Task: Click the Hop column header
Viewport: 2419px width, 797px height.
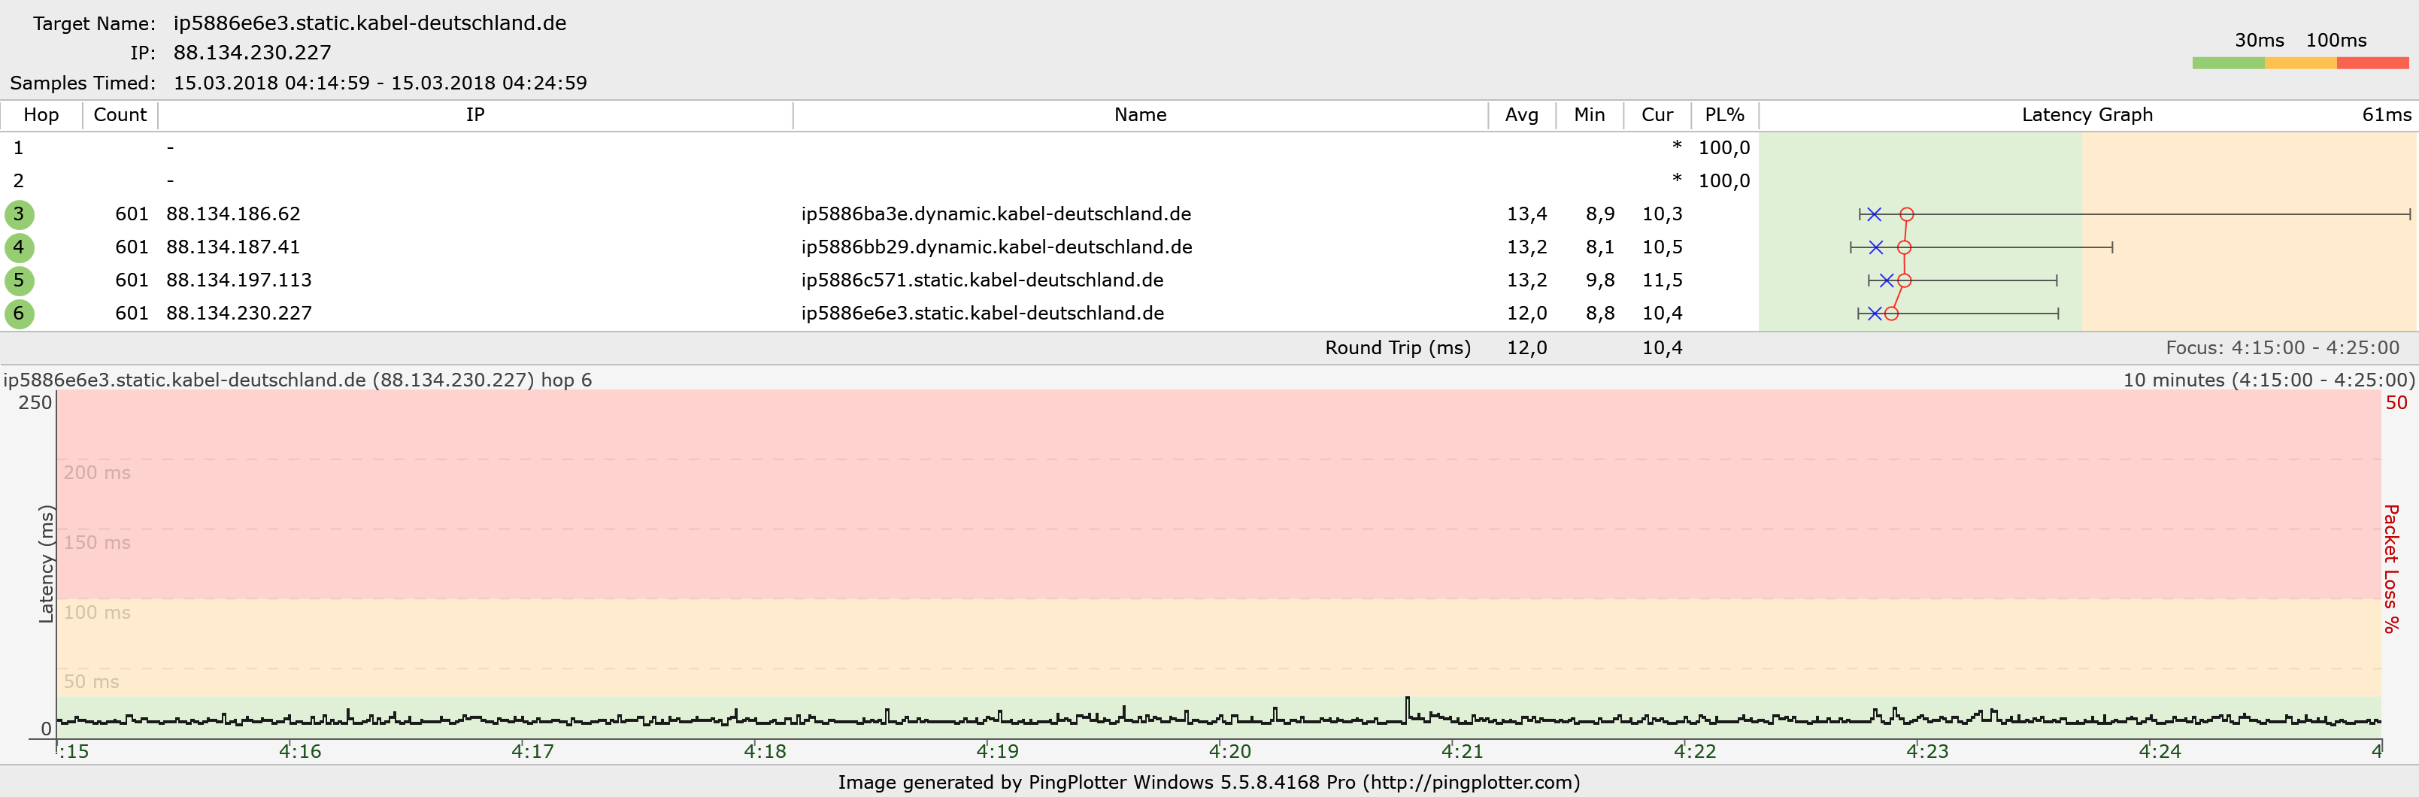Action: 41,116
